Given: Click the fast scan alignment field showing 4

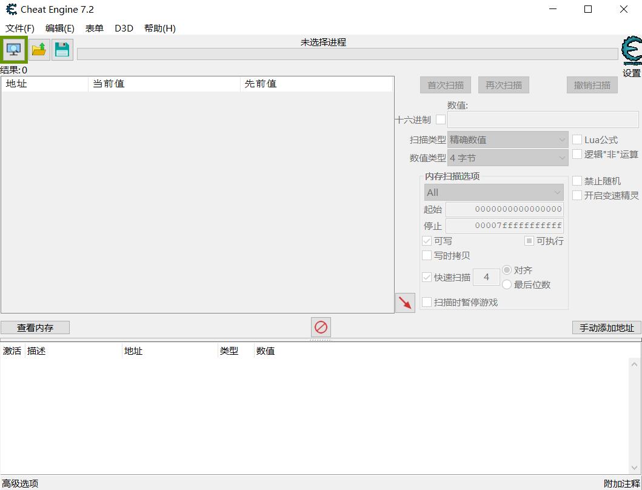Looking at the screenshot, I should tap(486, 277).
